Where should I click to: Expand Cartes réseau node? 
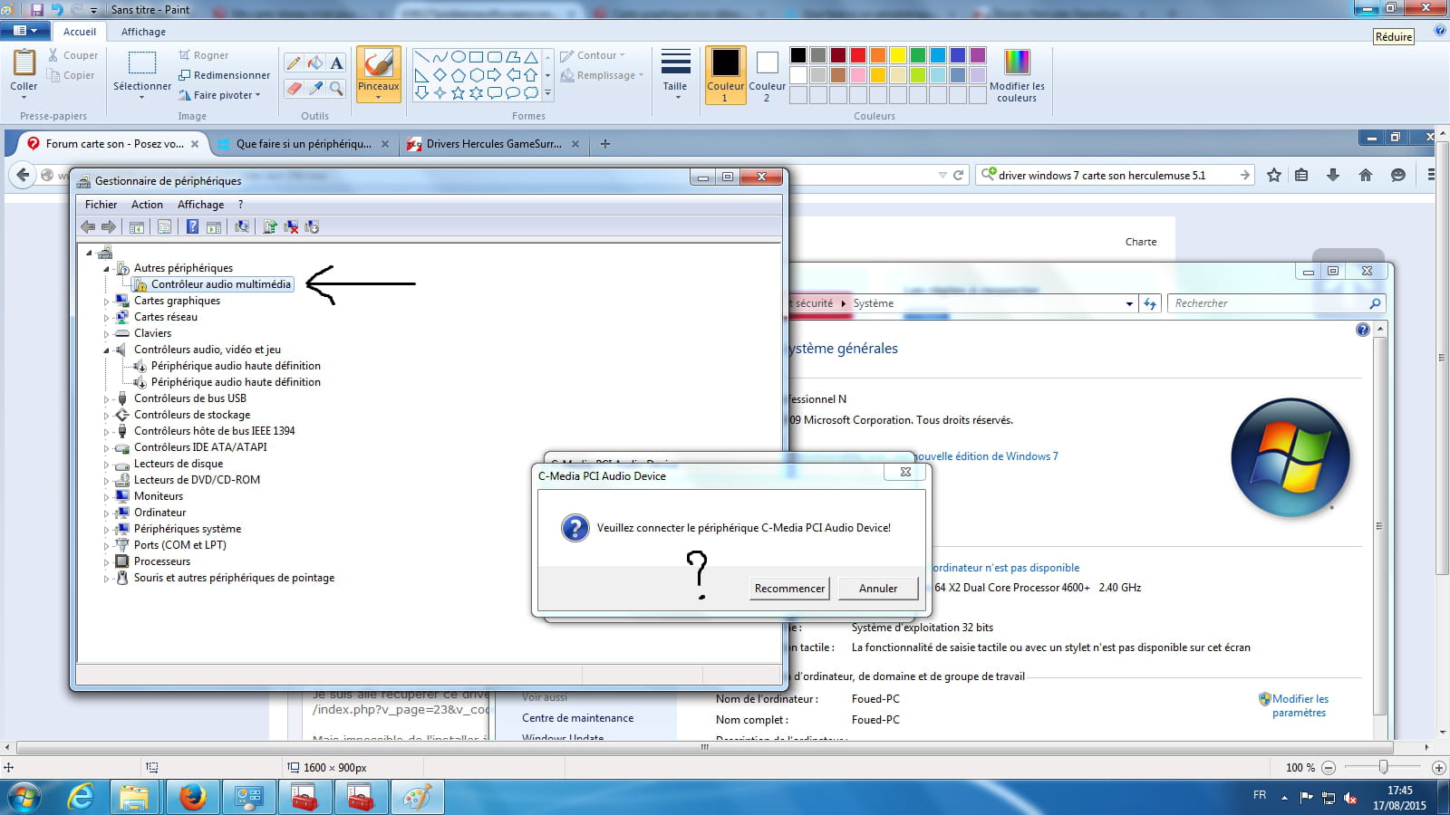(x=106, y=318)
